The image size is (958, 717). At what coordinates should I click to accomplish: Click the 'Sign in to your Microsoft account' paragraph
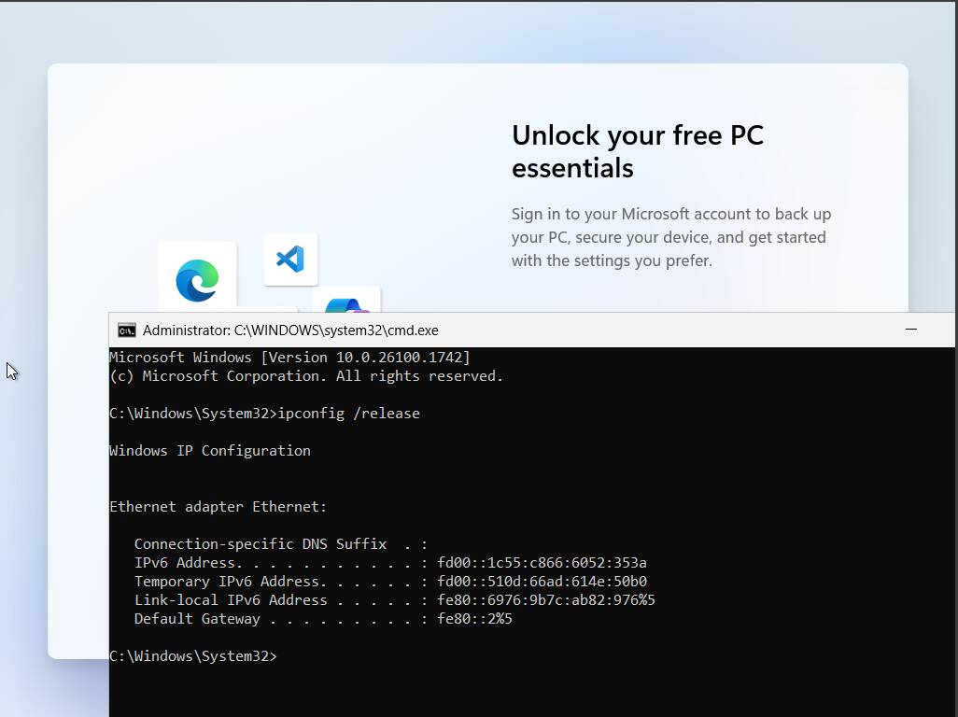670,237
